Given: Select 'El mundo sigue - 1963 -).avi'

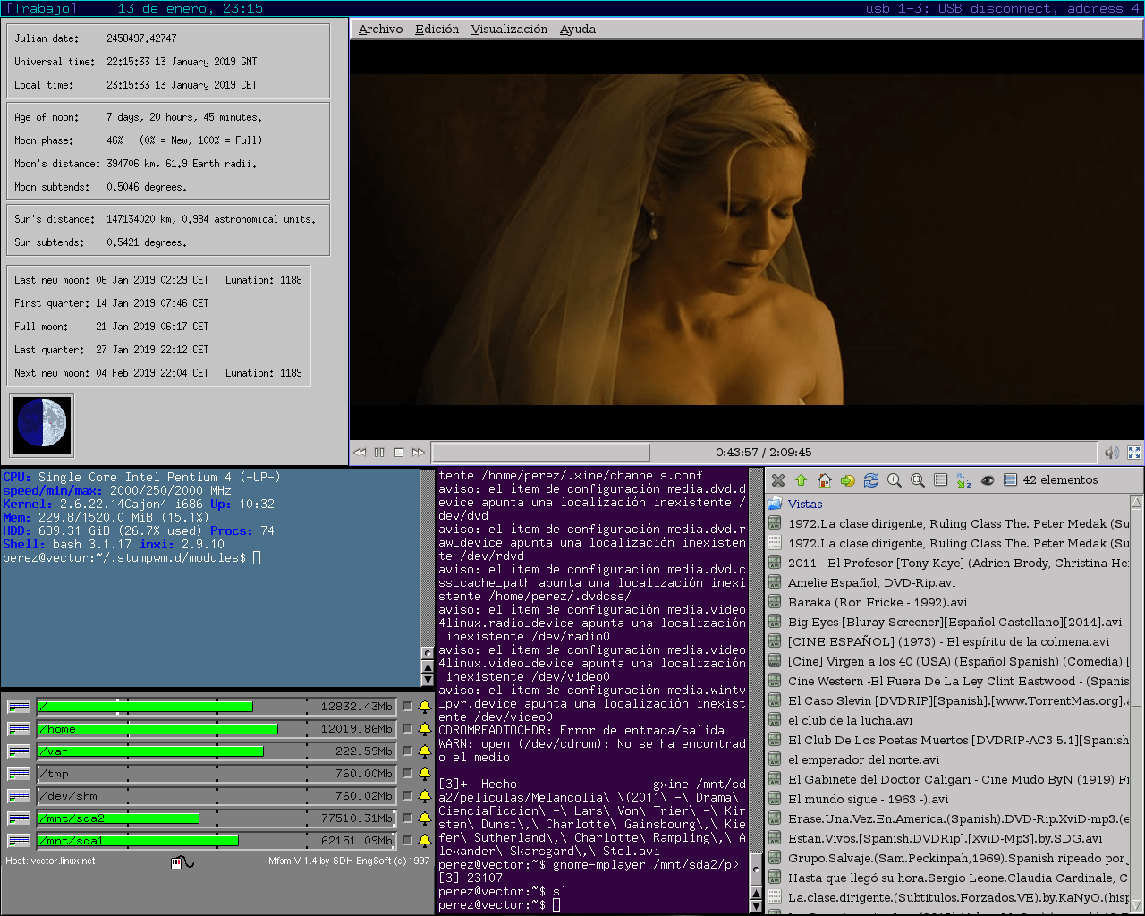Looking at the screenshot, I should click(868, 799).
